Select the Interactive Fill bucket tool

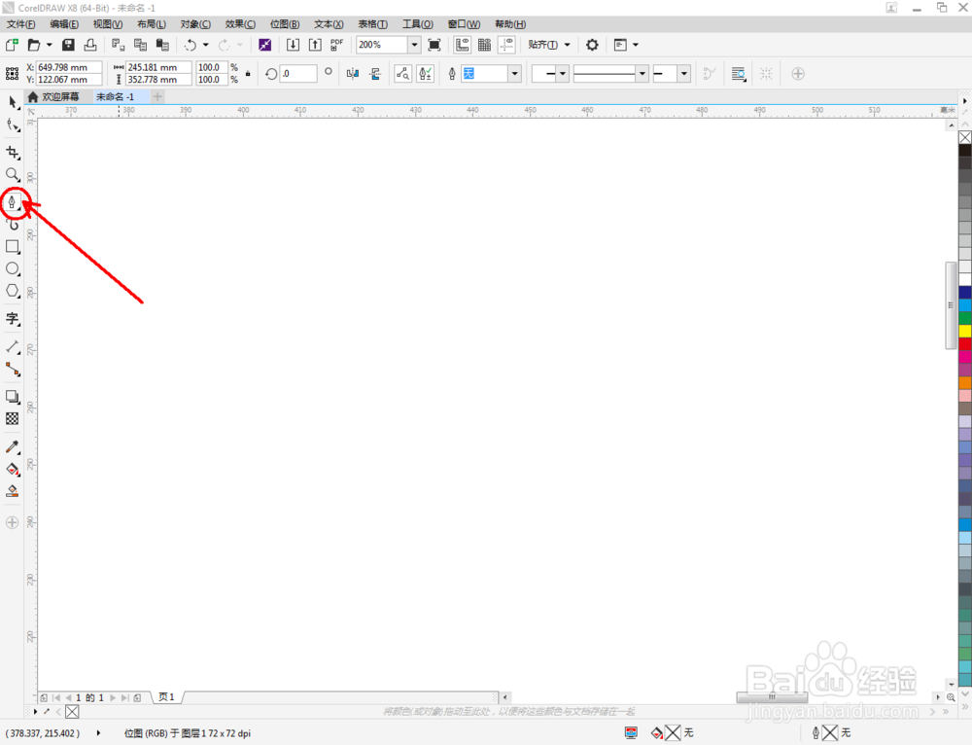coord(13,470)
